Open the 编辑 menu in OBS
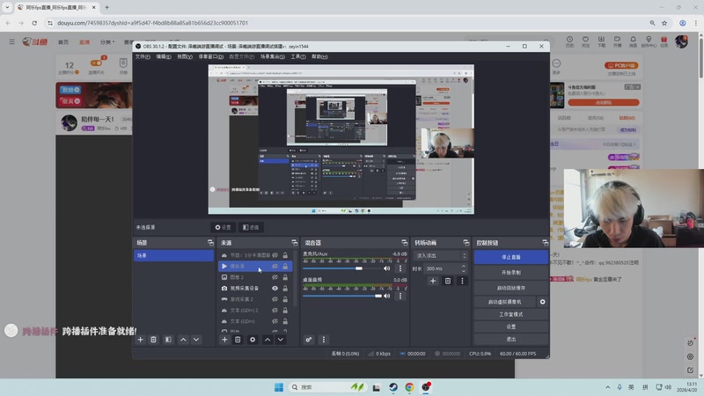The height and width of the screenshot is (396, 704). (164, 56)
